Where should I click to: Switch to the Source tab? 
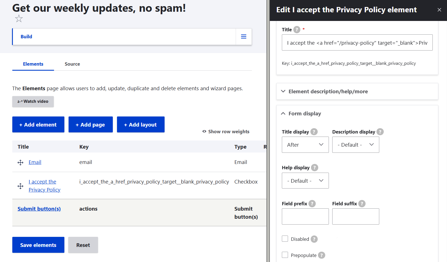[x=72, y=64]
